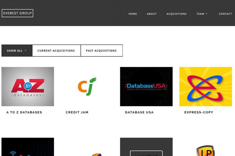Image resolution: width=235 pixels, height=156 pixels.
Task: Click the orange LP shield logo
Action: click(206, 151)
